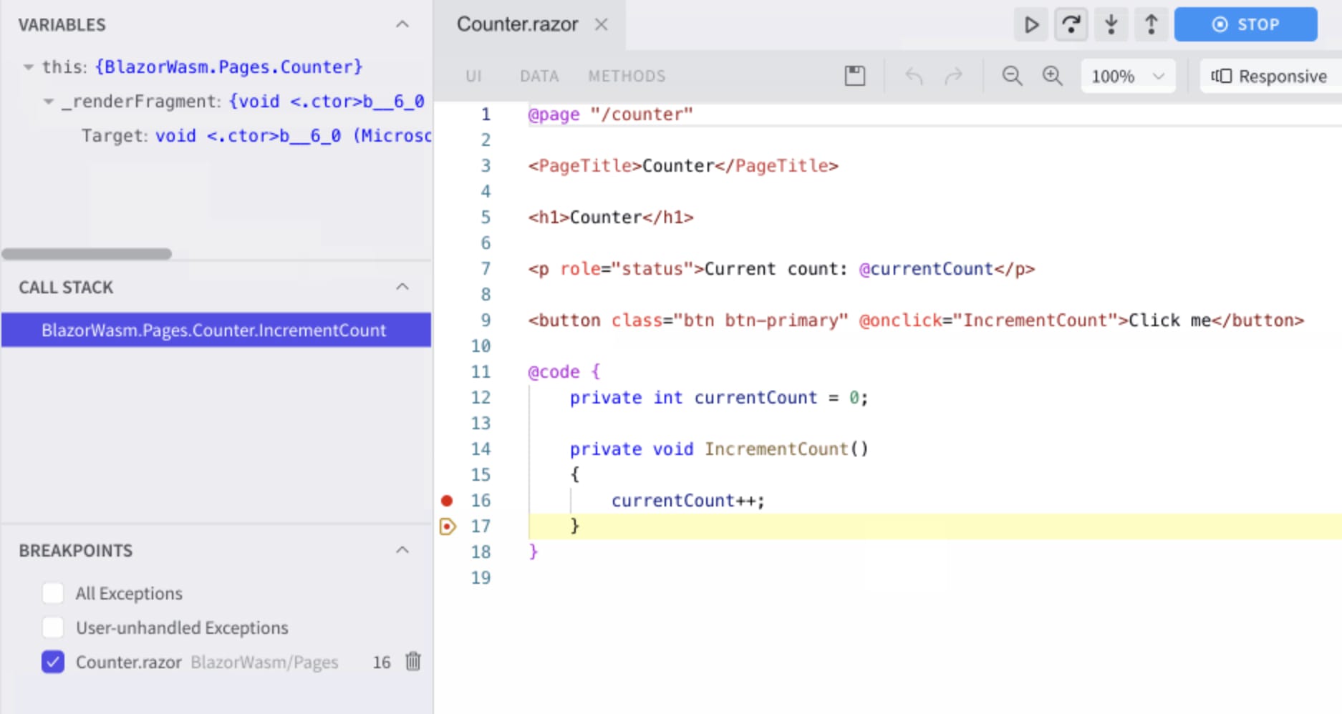Click the Step Over debugger icon
The height and width of the screenshot is (714, 1342).
tap(1071, 25)
